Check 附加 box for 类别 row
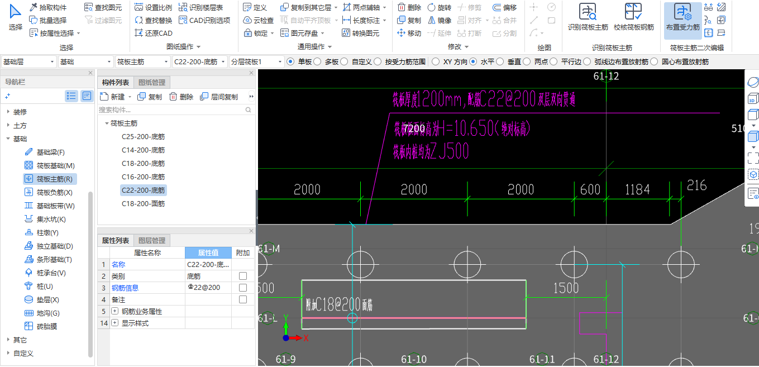The height and width of the screenshot is (367, 759). [x=243, y=276]
